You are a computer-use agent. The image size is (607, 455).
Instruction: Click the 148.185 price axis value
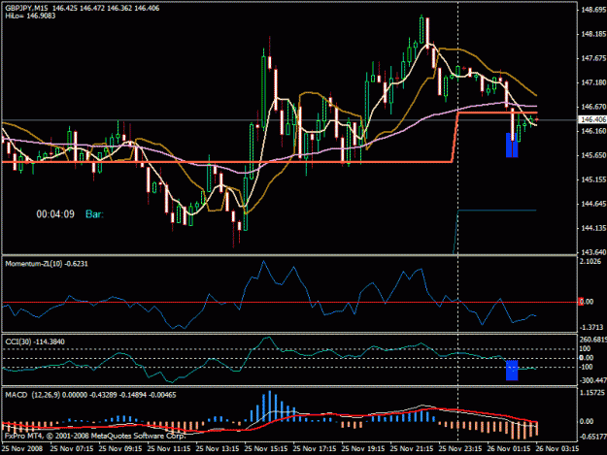tap(593, 34)
